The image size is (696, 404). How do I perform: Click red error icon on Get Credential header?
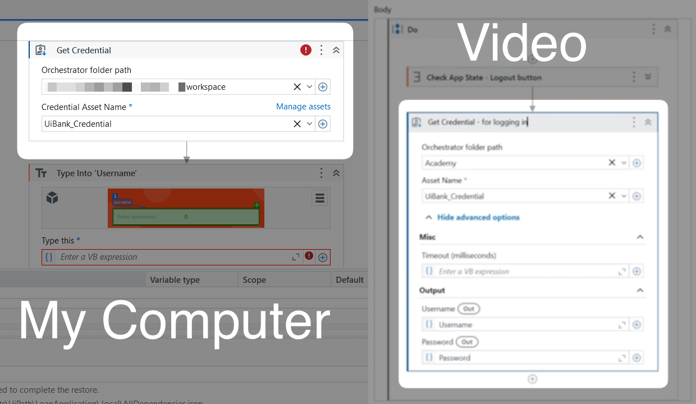(x=306, y=50)
